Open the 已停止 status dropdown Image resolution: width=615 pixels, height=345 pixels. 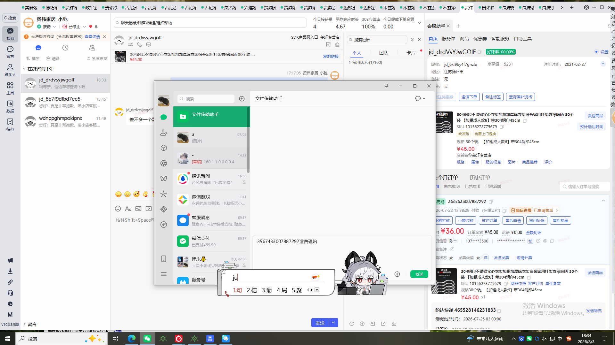click(74, 27)
